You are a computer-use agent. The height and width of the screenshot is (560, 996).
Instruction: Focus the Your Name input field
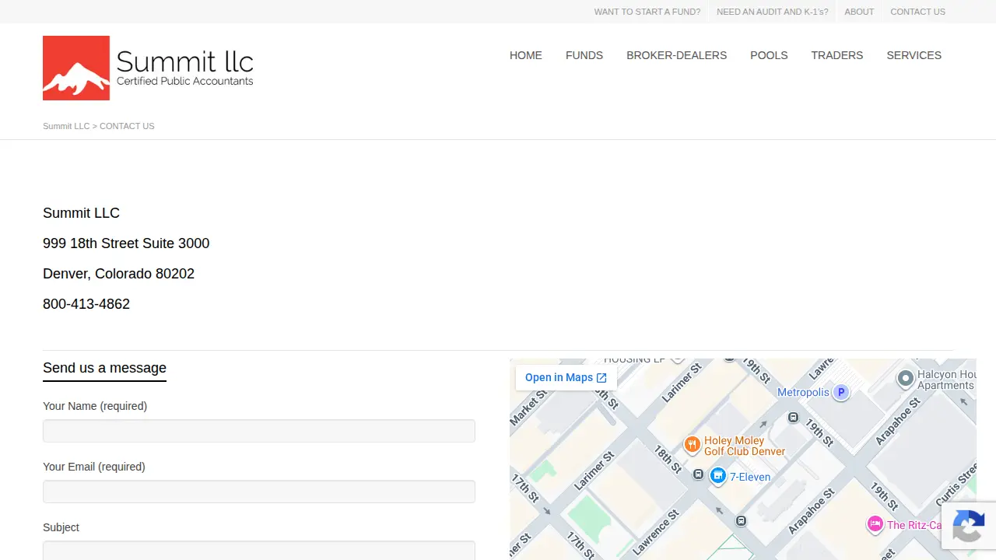pyautogui.click(x=259, y=431)
